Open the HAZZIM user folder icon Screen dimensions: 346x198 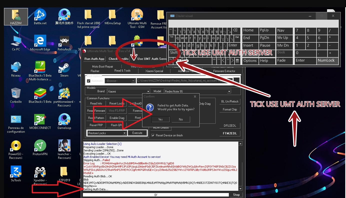(16, 17)
